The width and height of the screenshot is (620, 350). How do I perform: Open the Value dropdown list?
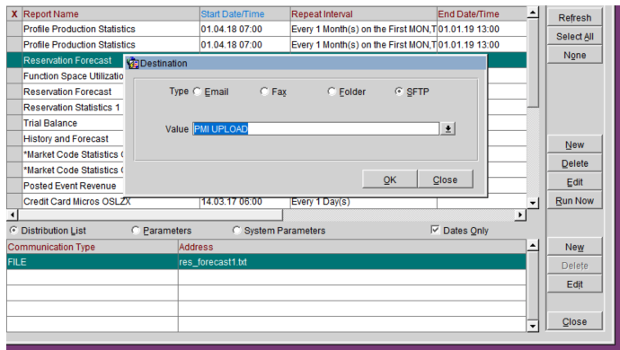click(x=448, y=128)
